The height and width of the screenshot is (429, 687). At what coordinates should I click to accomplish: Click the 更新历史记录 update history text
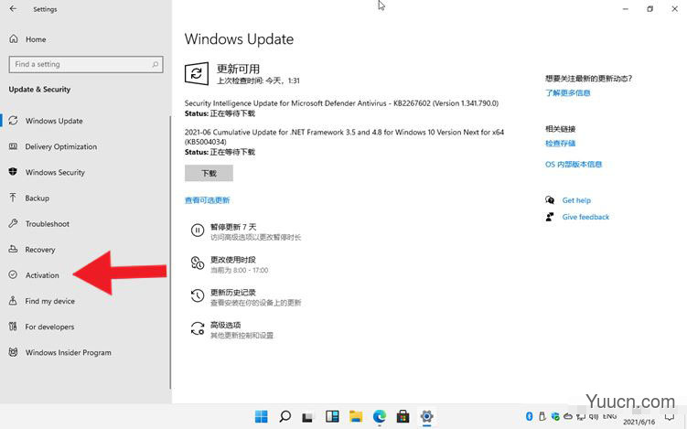pyautogui.click(x=233, y=293)
